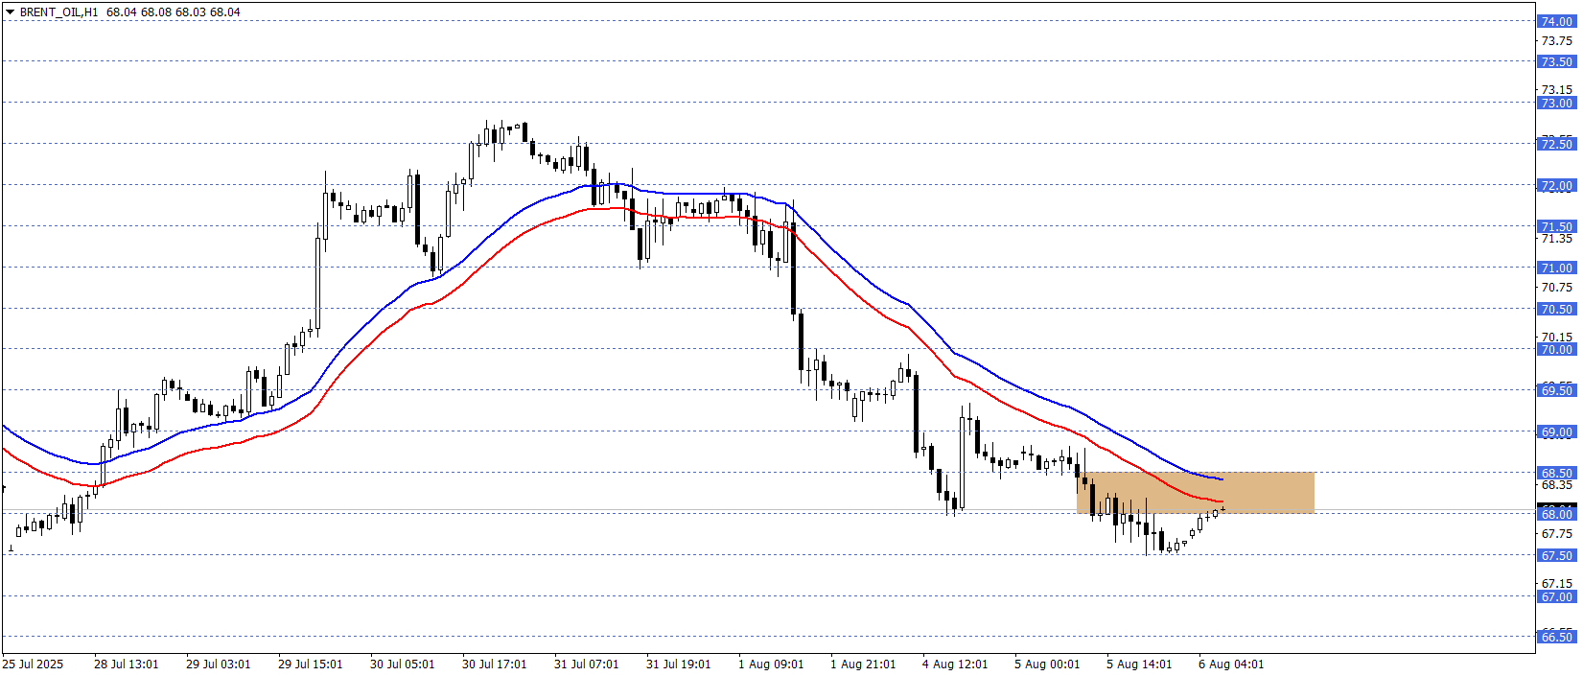Click the 72.00 price level label

pos(1556,185)
